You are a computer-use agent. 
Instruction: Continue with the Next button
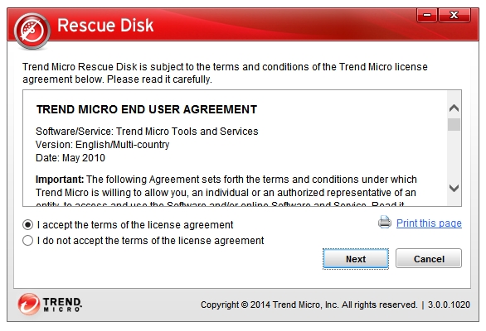click(356, 259)
